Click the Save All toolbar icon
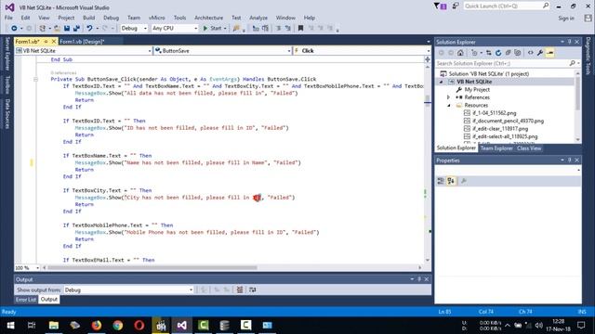The width and height of the screenshot is (595, 334). pos(76,28)
